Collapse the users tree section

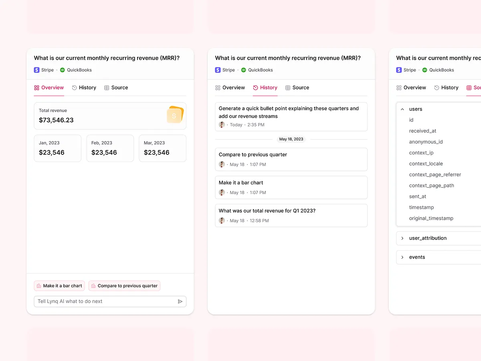[402, 109]
